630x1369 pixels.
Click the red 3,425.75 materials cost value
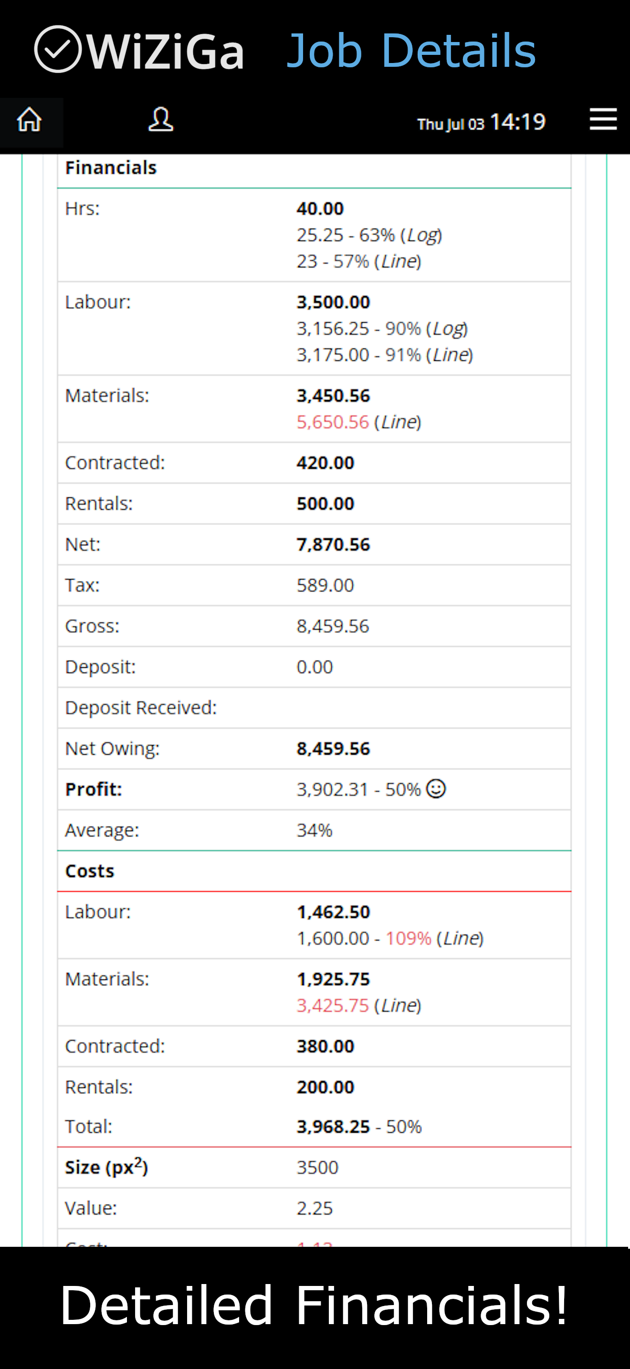333,1005
